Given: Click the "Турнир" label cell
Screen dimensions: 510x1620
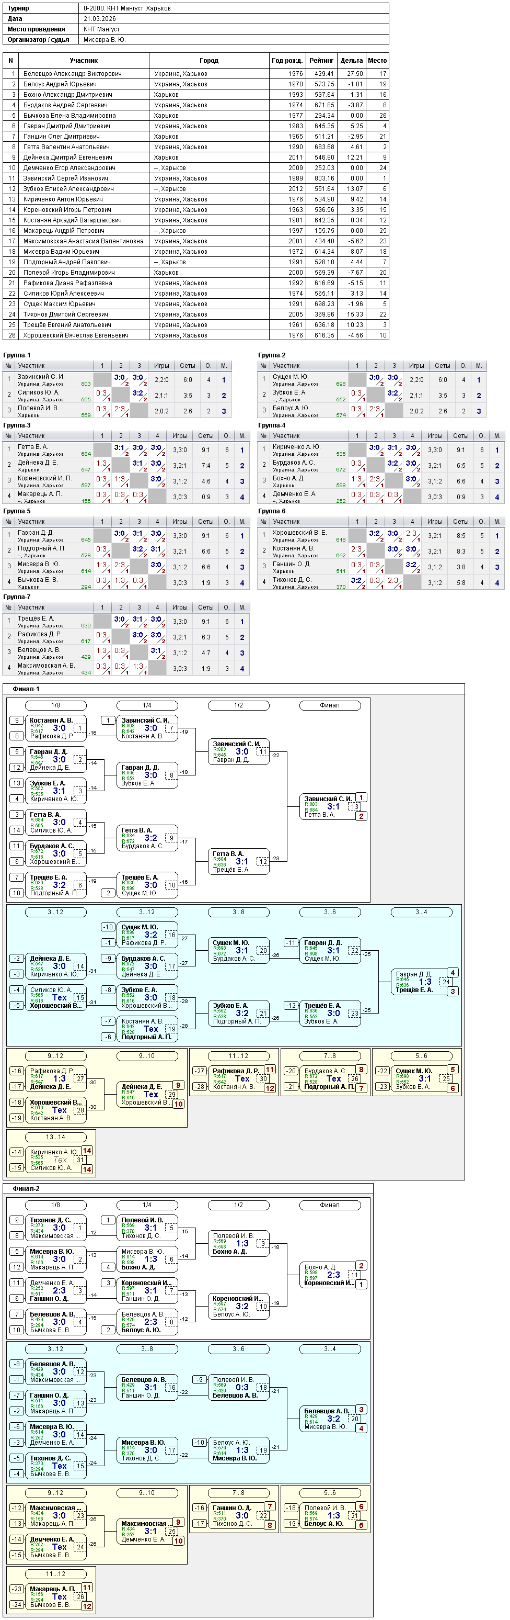Looking at the screenshot, I should tap(41, 9).
